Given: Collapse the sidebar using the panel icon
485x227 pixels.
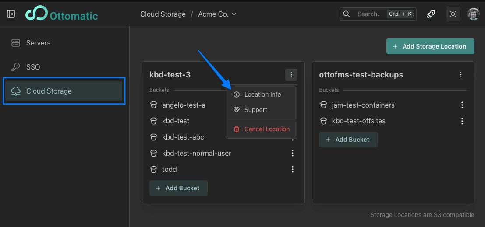Looking at the screenshot, I should click(11, 14).
